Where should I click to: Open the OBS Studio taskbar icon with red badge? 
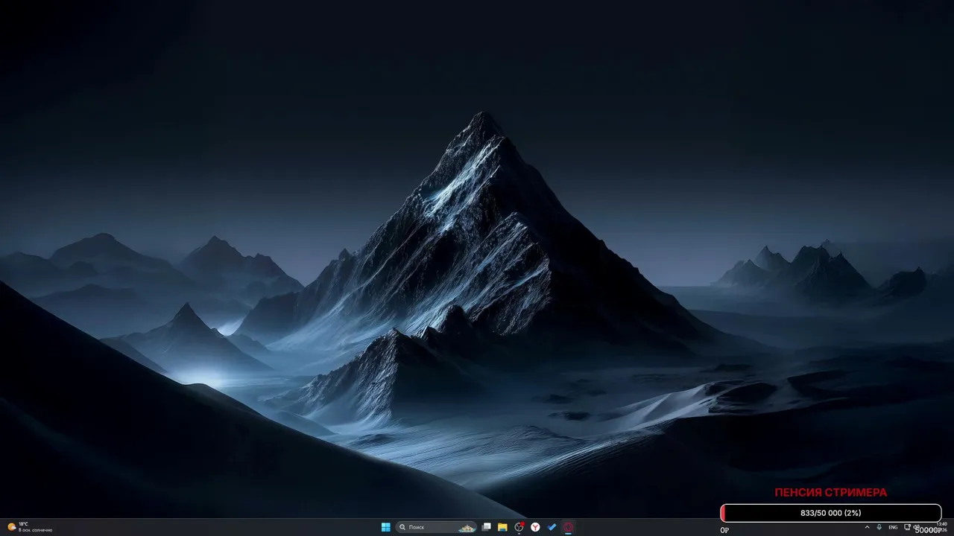point(519,527)
